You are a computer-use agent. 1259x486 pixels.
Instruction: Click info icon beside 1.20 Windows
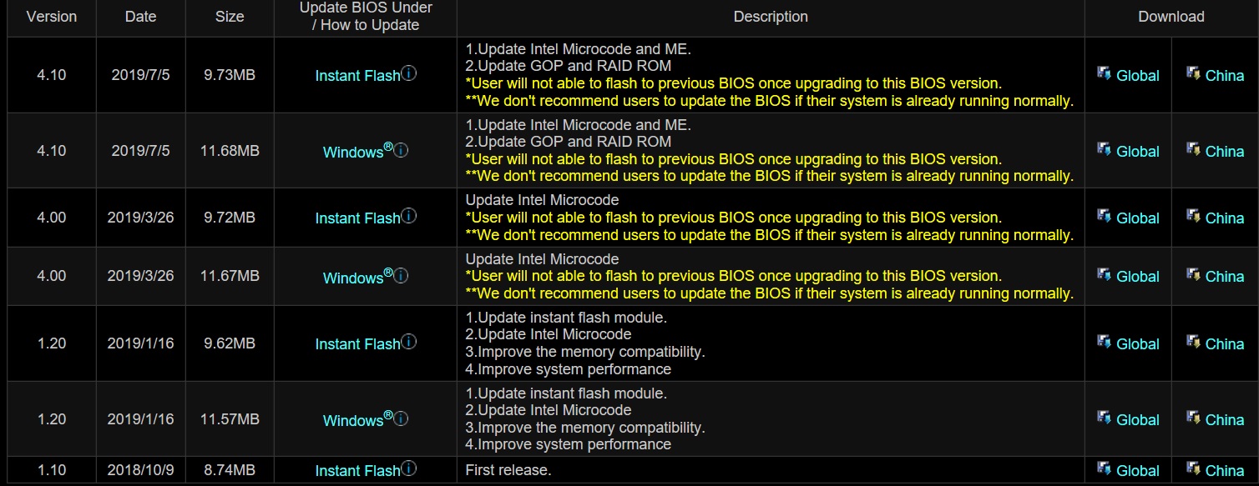tap(401, 418)
